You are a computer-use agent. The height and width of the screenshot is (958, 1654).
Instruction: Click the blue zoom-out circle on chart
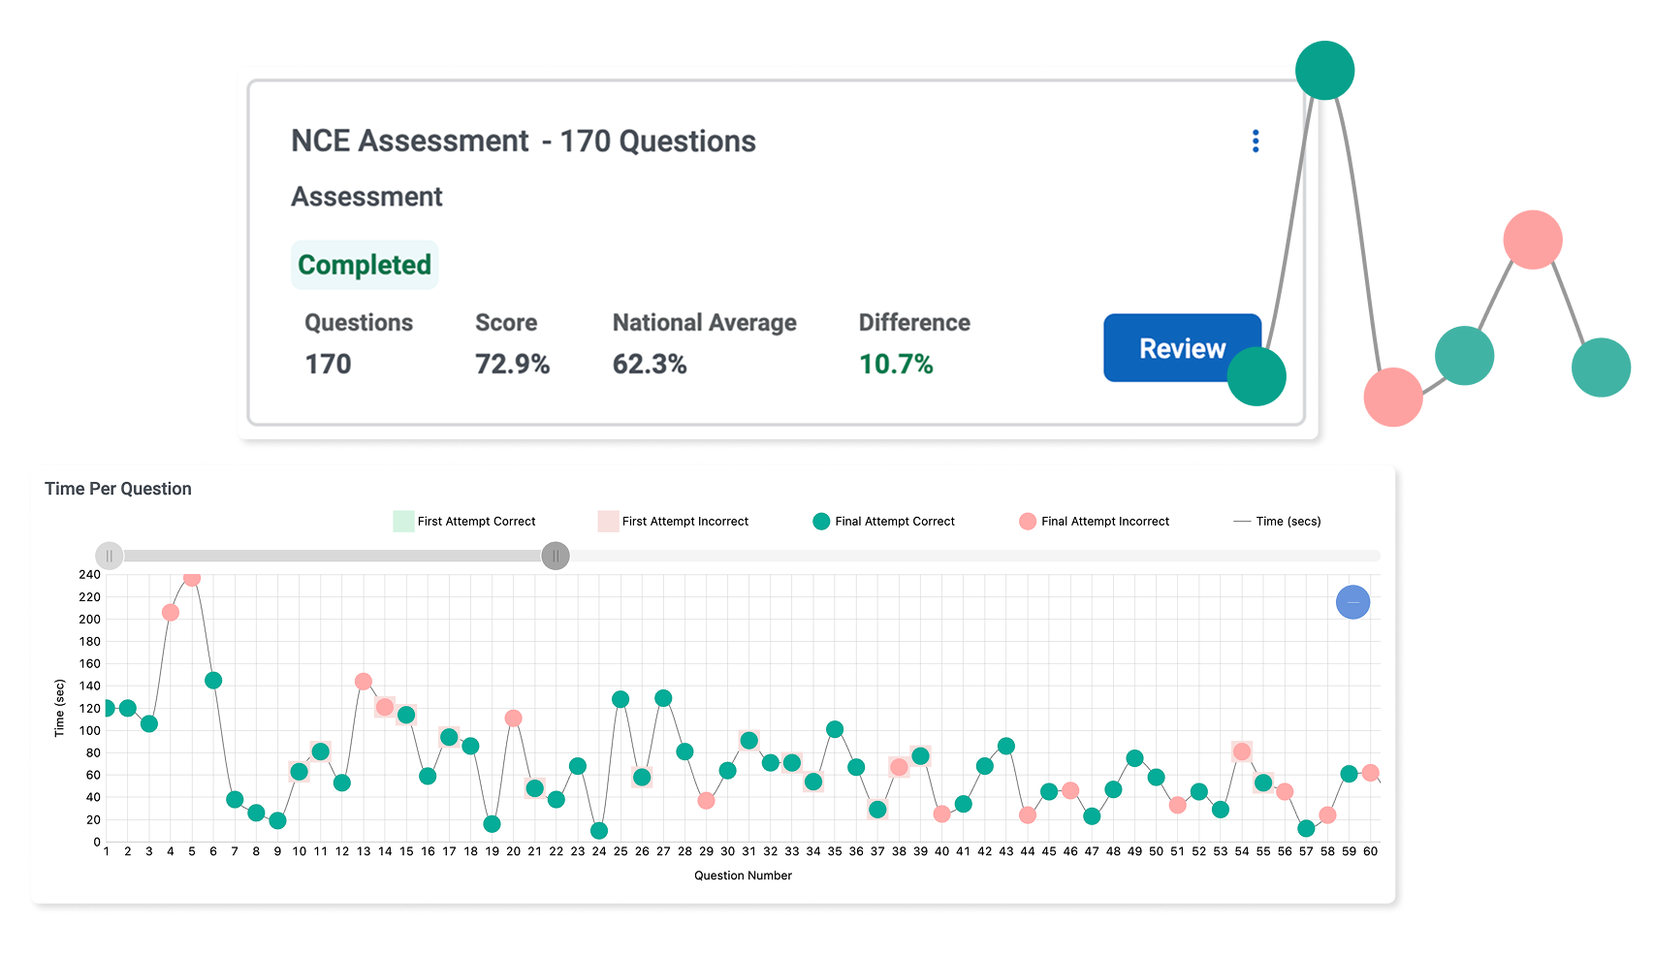[x=1352, y=602]
